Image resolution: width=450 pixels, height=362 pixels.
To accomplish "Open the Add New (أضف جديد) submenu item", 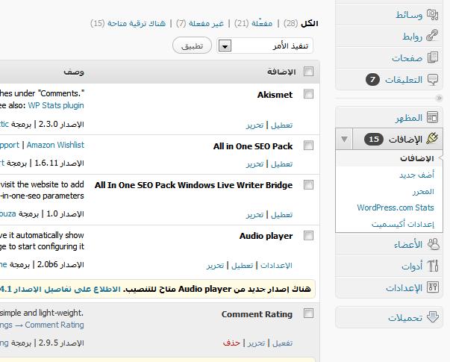I will (416, 175).
